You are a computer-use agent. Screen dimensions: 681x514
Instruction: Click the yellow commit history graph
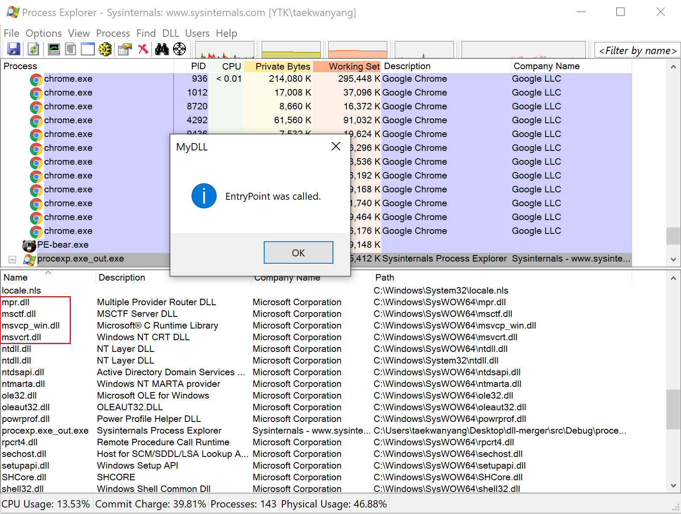coord(291,50)
